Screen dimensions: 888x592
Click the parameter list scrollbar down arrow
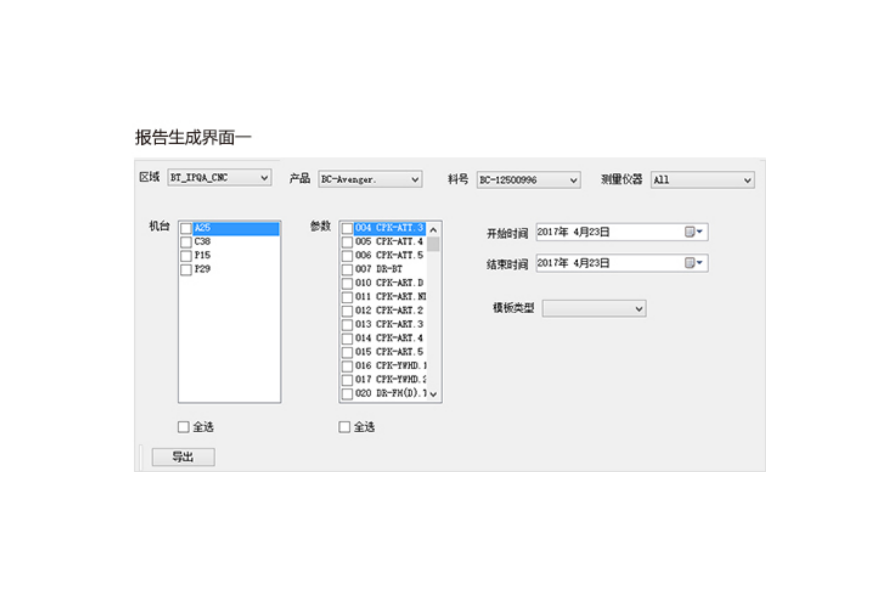point(434,394)
